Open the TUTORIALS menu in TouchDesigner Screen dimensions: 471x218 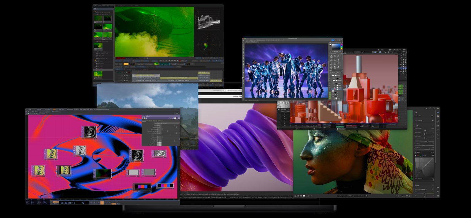click(x=48, y=110)
